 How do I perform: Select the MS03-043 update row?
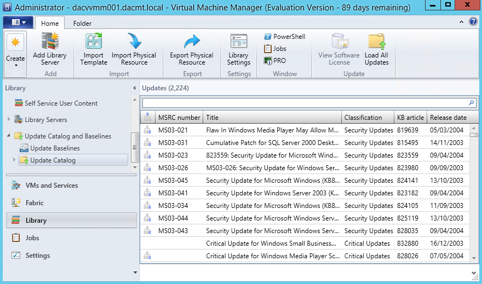pyautogui.click(x=305, y=231)
